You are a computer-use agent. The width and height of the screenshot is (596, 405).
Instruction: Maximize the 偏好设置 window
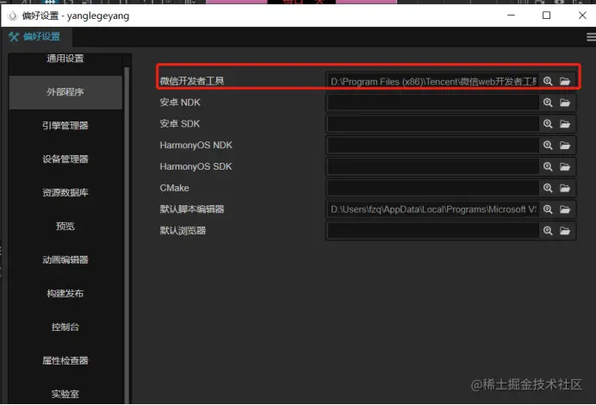point(546,16)
